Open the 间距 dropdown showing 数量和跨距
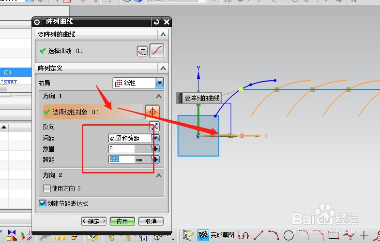380x244 pixels. coord(134,138)
